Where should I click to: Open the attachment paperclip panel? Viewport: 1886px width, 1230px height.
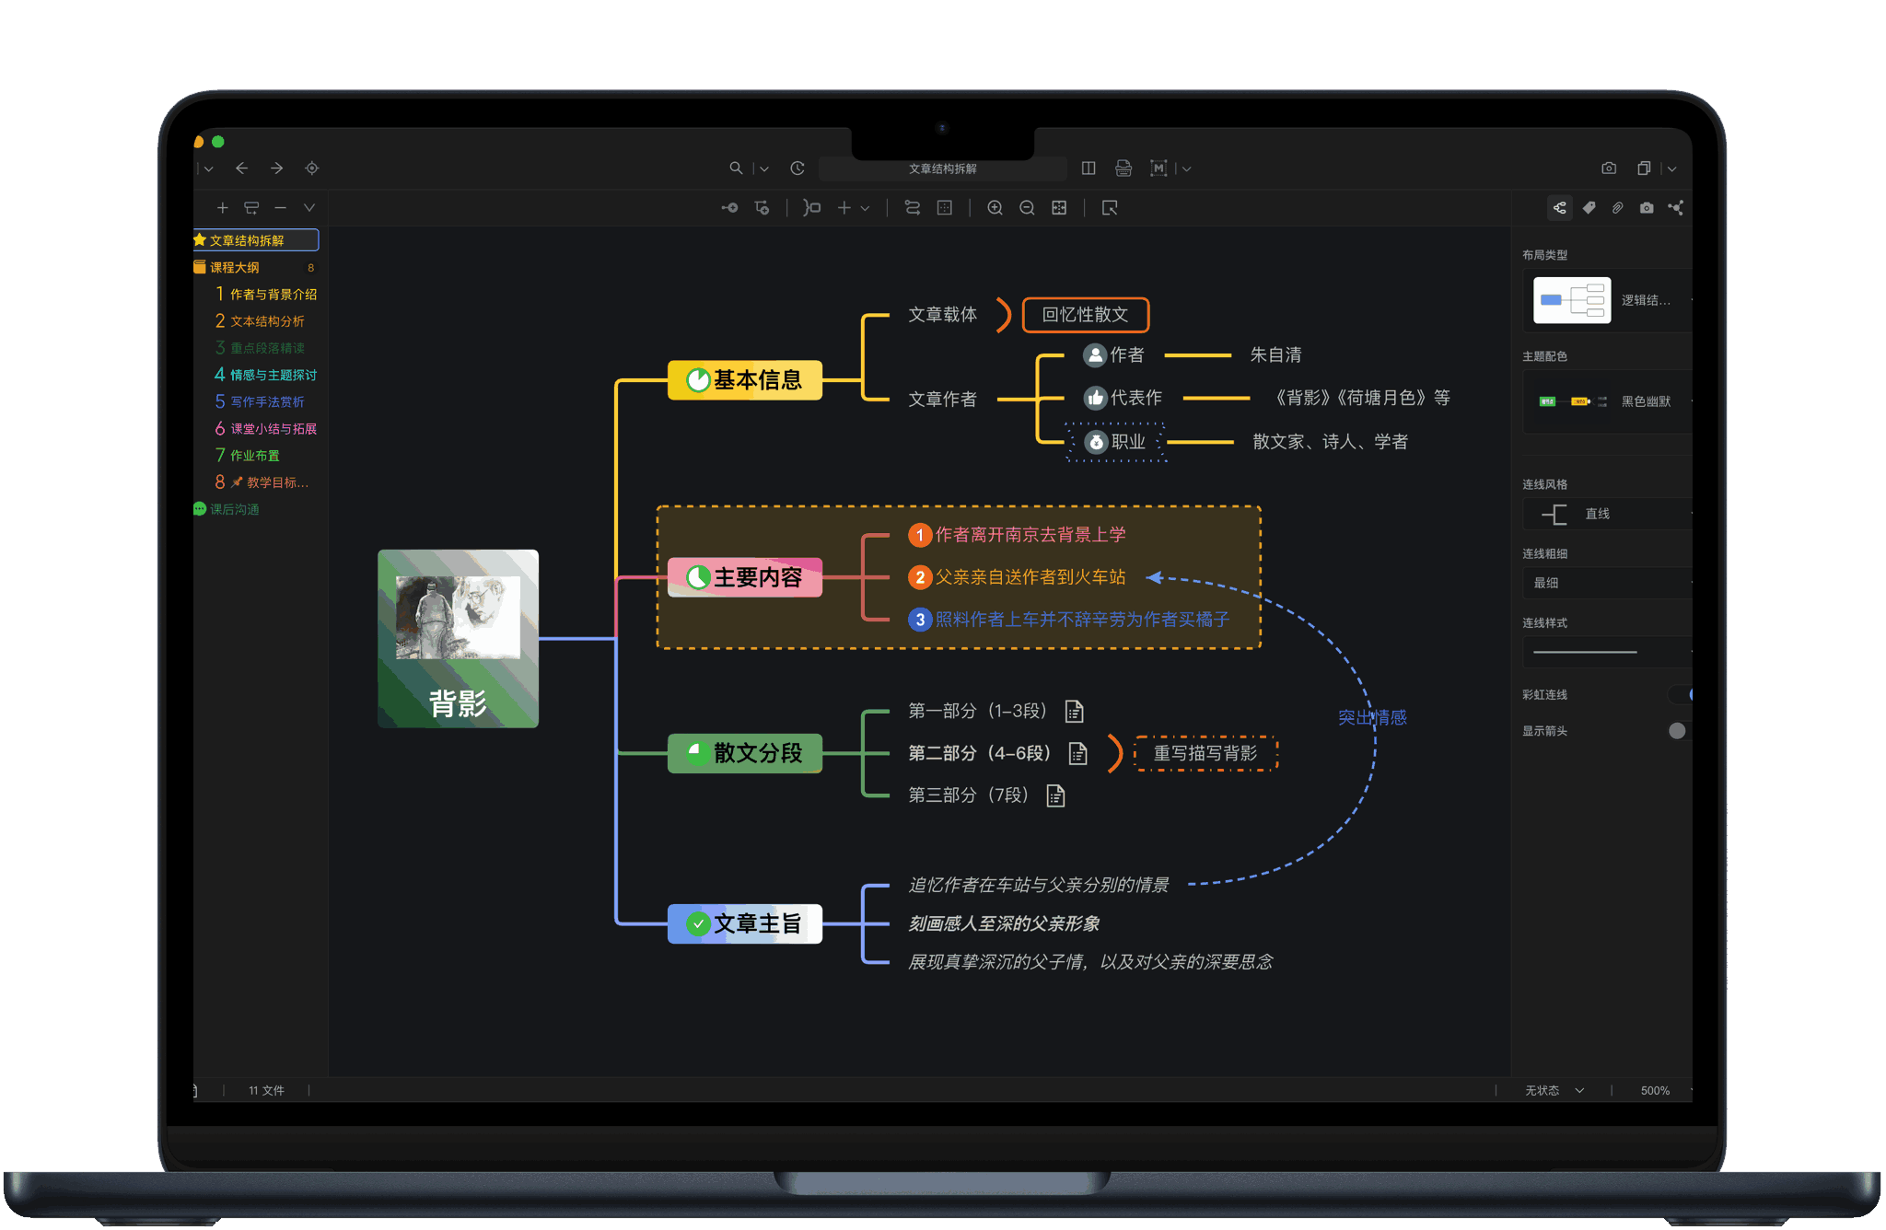coord(1617,208)
